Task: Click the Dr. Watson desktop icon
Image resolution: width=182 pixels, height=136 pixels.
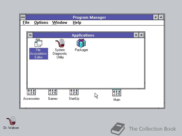Action: point(11,121)
